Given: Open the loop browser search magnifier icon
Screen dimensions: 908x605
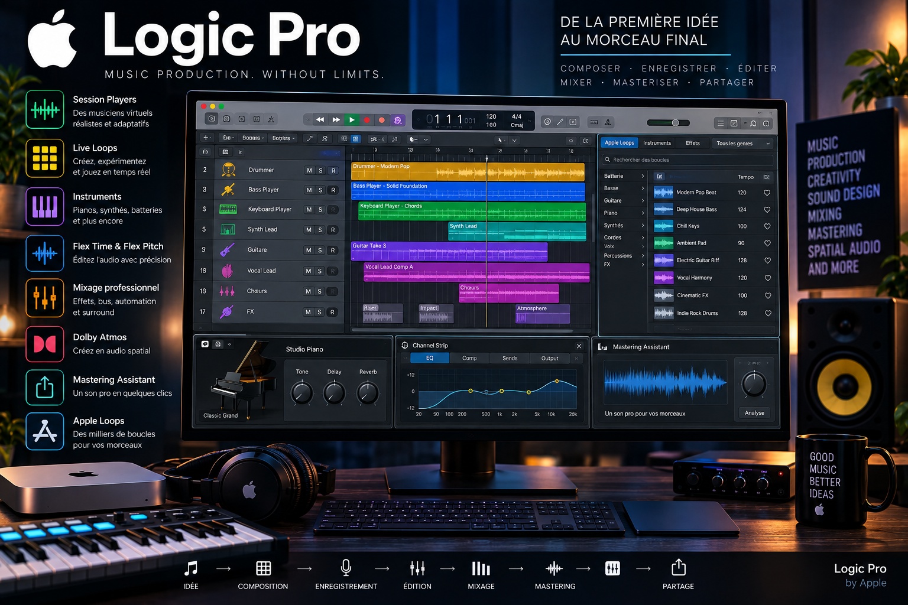Looking at the screenshot, I should click(x=753, y=123).
